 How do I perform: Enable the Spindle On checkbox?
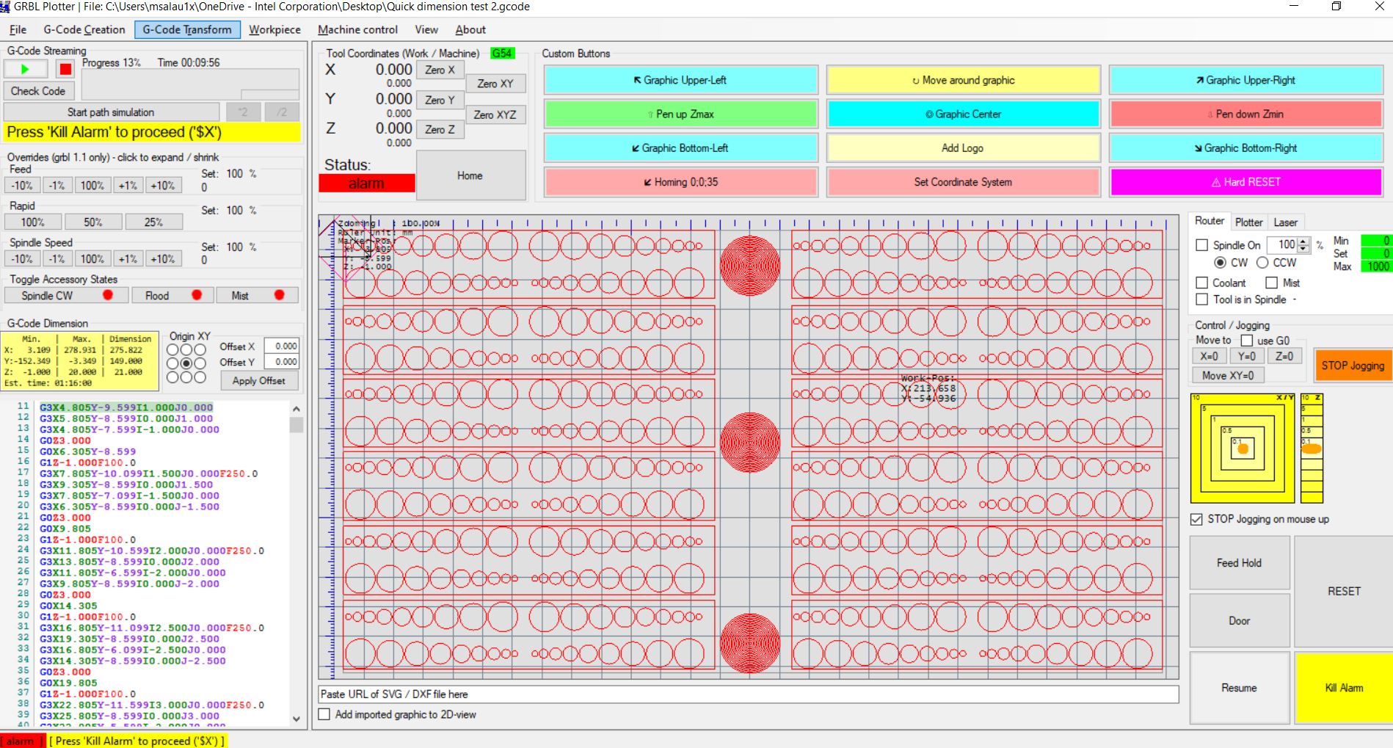tap(1201, 245)
